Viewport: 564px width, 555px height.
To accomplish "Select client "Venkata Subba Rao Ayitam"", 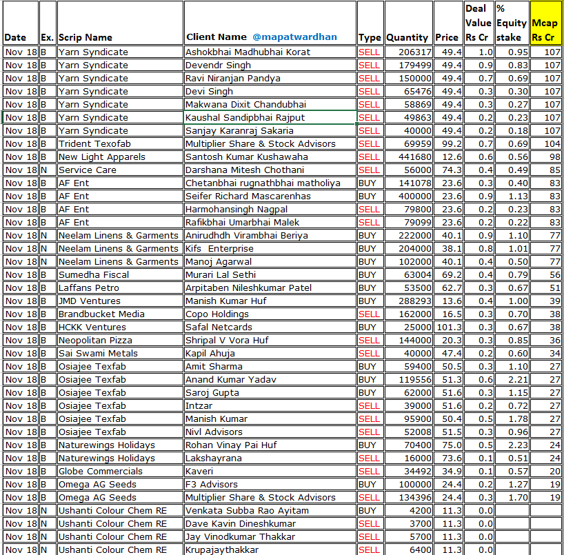I will [270, 510].
